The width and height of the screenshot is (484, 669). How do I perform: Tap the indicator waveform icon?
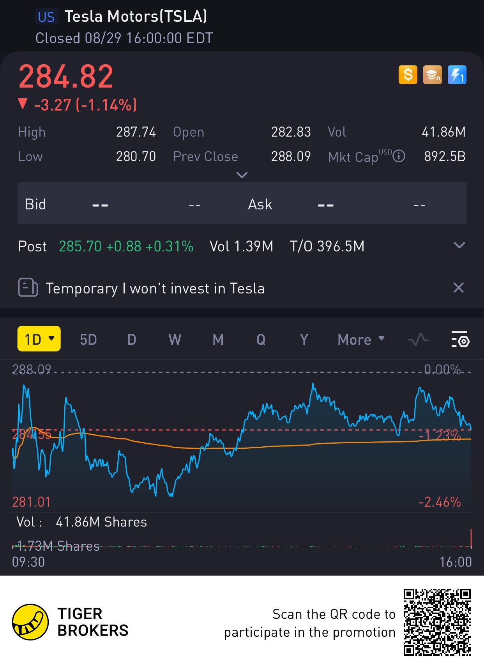pyautogui.click(x=418, y=339)
